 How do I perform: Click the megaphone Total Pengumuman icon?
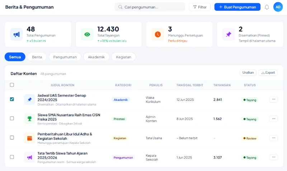[x=16, y=34]
